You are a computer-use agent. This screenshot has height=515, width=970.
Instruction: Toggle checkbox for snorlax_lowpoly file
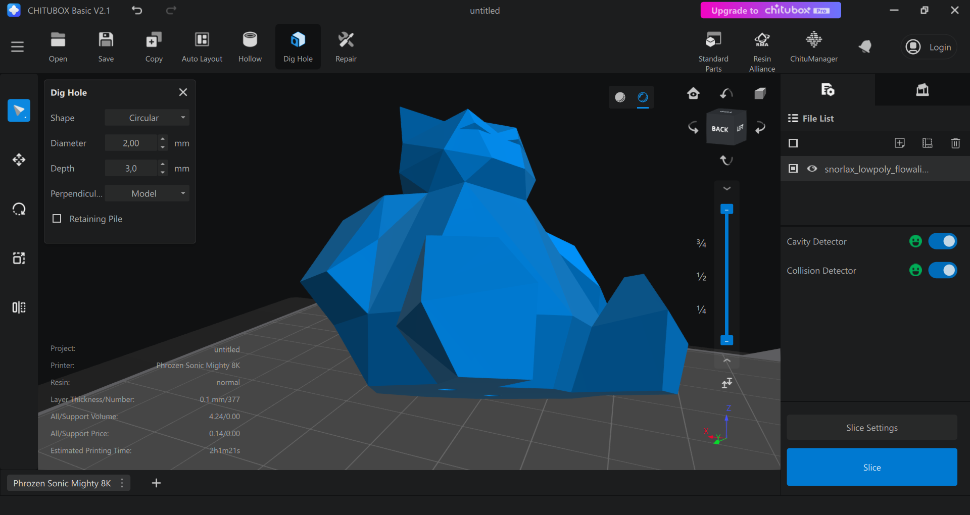coord(793,169)
